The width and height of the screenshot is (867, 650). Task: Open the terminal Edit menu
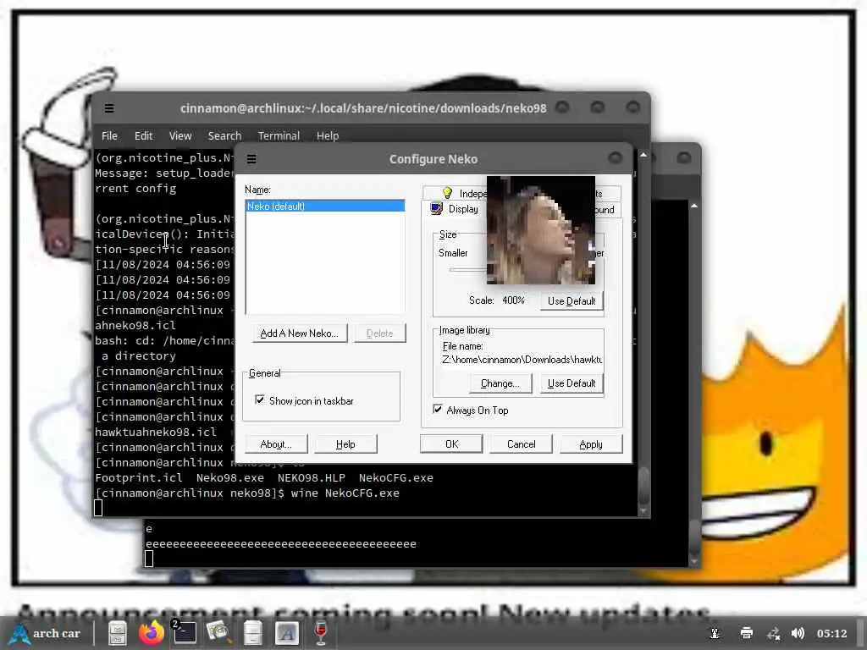coord(143,136)
